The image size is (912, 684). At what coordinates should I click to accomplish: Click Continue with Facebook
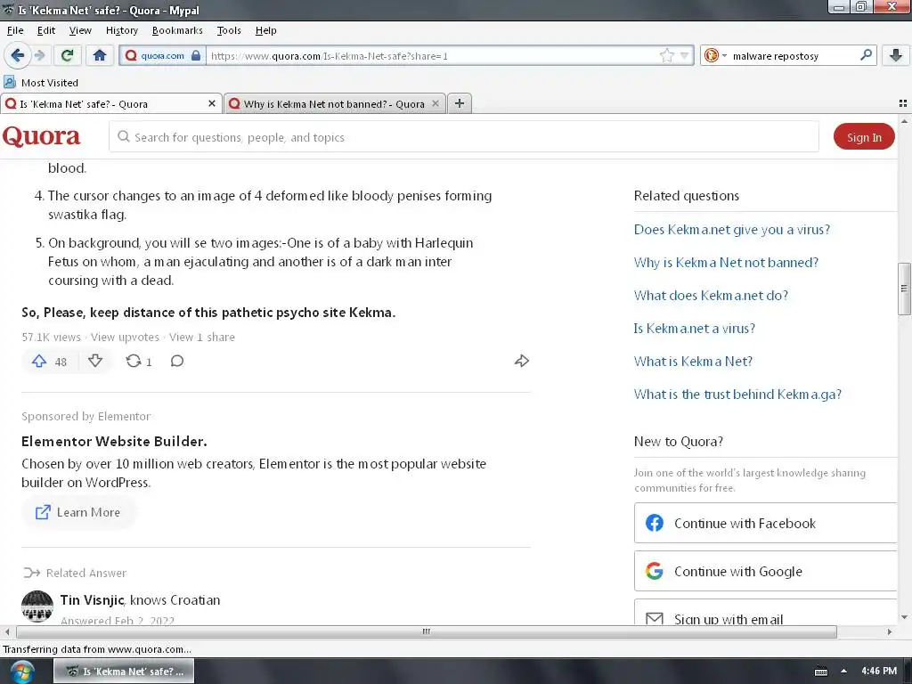(x=765, y=523)
